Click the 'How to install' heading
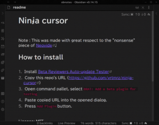 click(x=41, y=57)
